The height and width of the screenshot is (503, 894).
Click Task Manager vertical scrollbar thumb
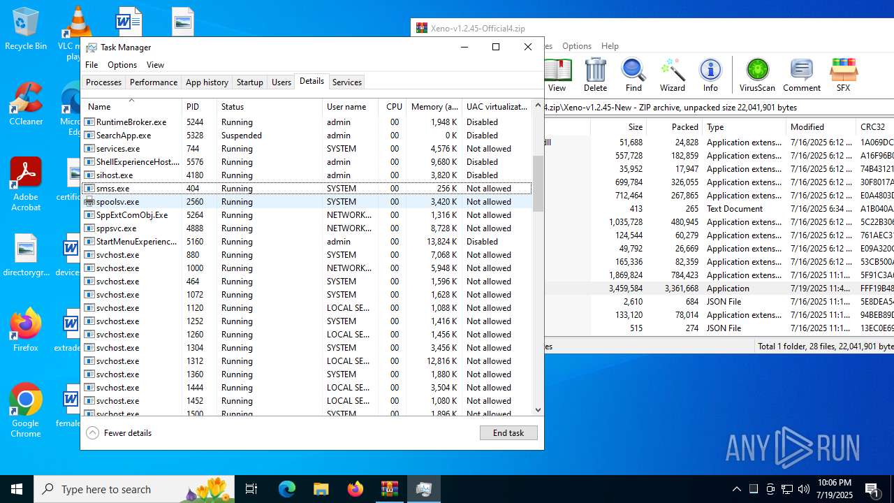coord(538,183)
